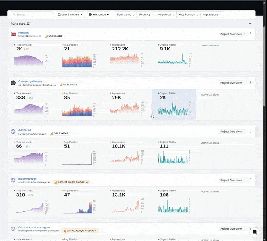
Task: Open the Adchariot site link
Action: coord(25,130)
